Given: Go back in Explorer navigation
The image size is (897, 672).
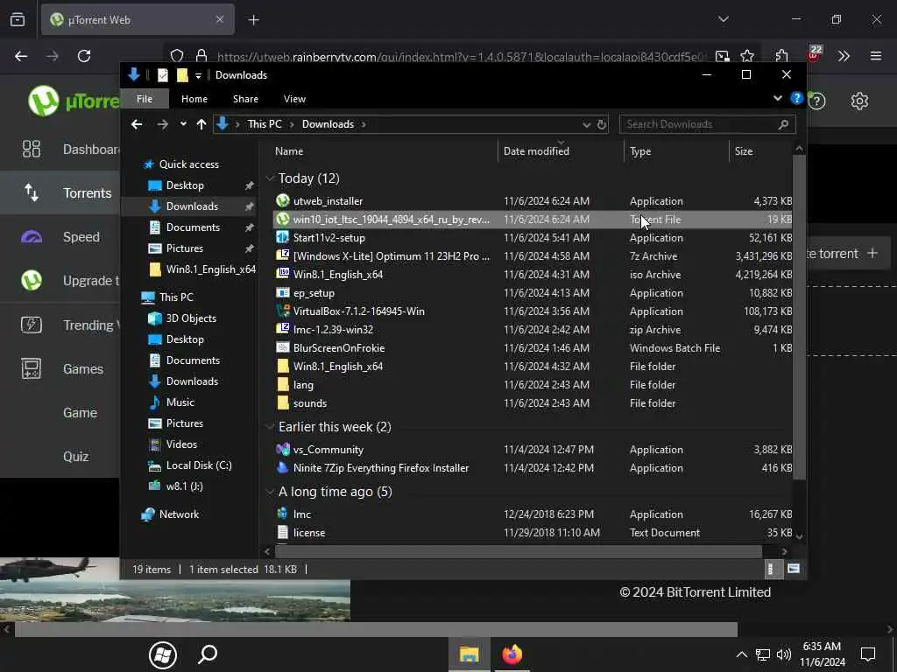Looking at the screenshot, I should (136, 124).
